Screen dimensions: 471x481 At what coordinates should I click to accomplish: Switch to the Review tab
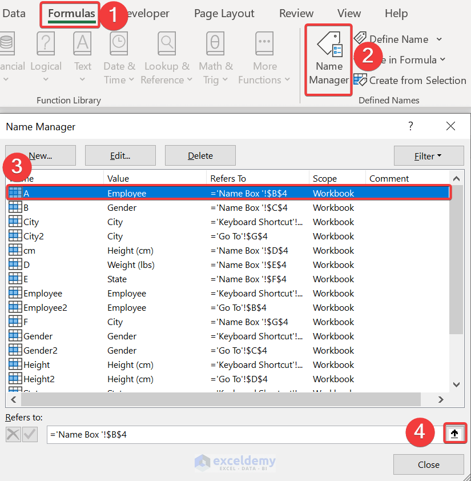tap(296, 13)
